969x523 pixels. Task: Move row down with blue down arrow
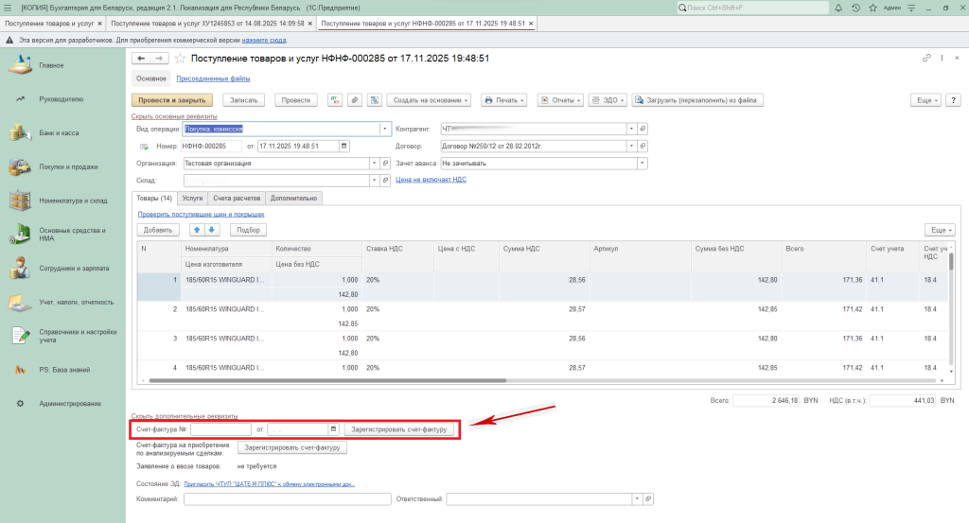coord(212,230)
